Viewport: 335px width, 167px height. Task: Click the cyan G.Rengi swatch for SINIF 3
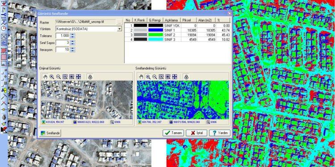coord(155,39)
